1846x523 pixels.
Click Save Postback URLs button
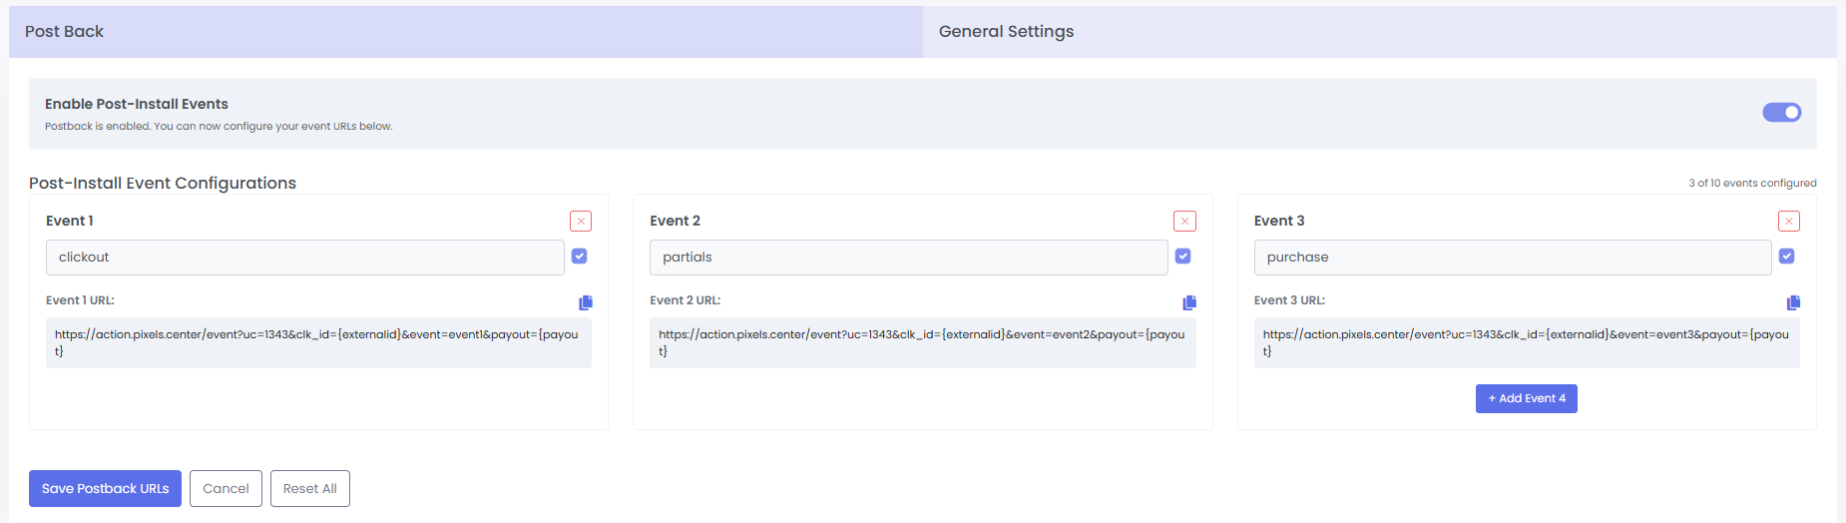coord(105,489)
